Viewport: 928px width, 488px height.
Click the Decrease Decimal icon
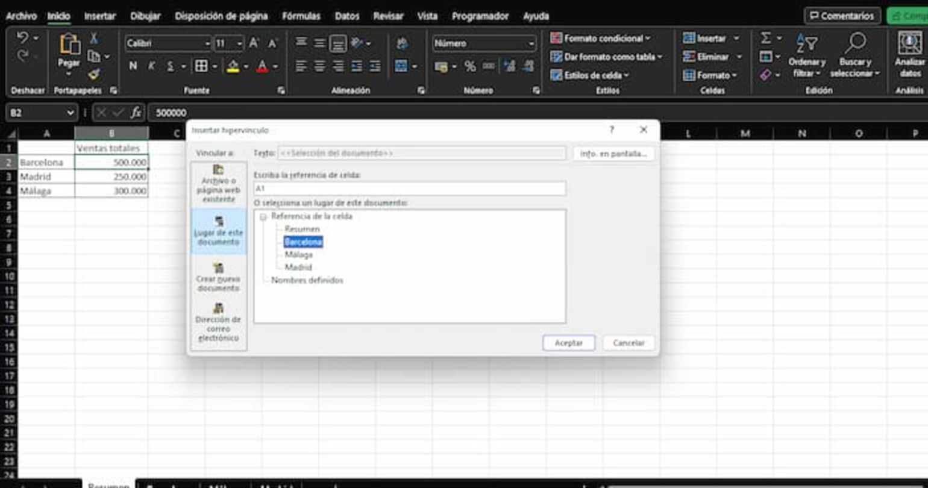(x=529, y=67)
